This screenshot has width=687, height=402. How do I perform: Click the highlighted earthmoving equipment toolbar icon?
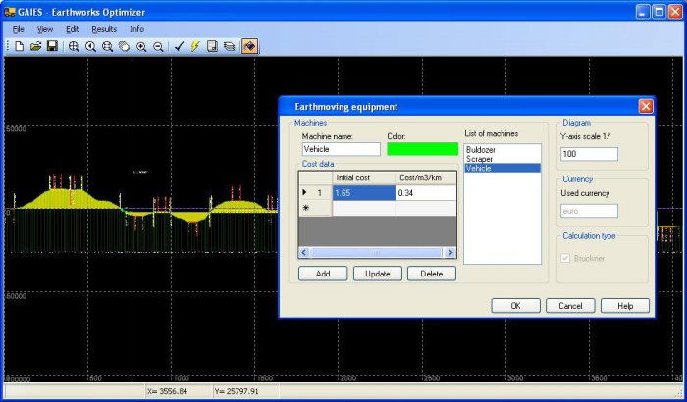point(249,46)
